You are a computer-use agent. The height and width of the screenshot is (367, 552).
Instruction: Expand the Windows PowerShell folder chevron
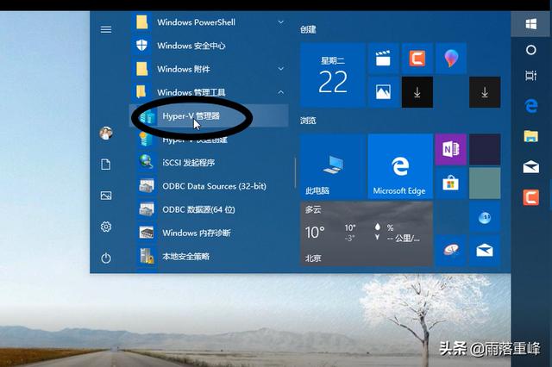pyautogui.click(x=281, y=22)
